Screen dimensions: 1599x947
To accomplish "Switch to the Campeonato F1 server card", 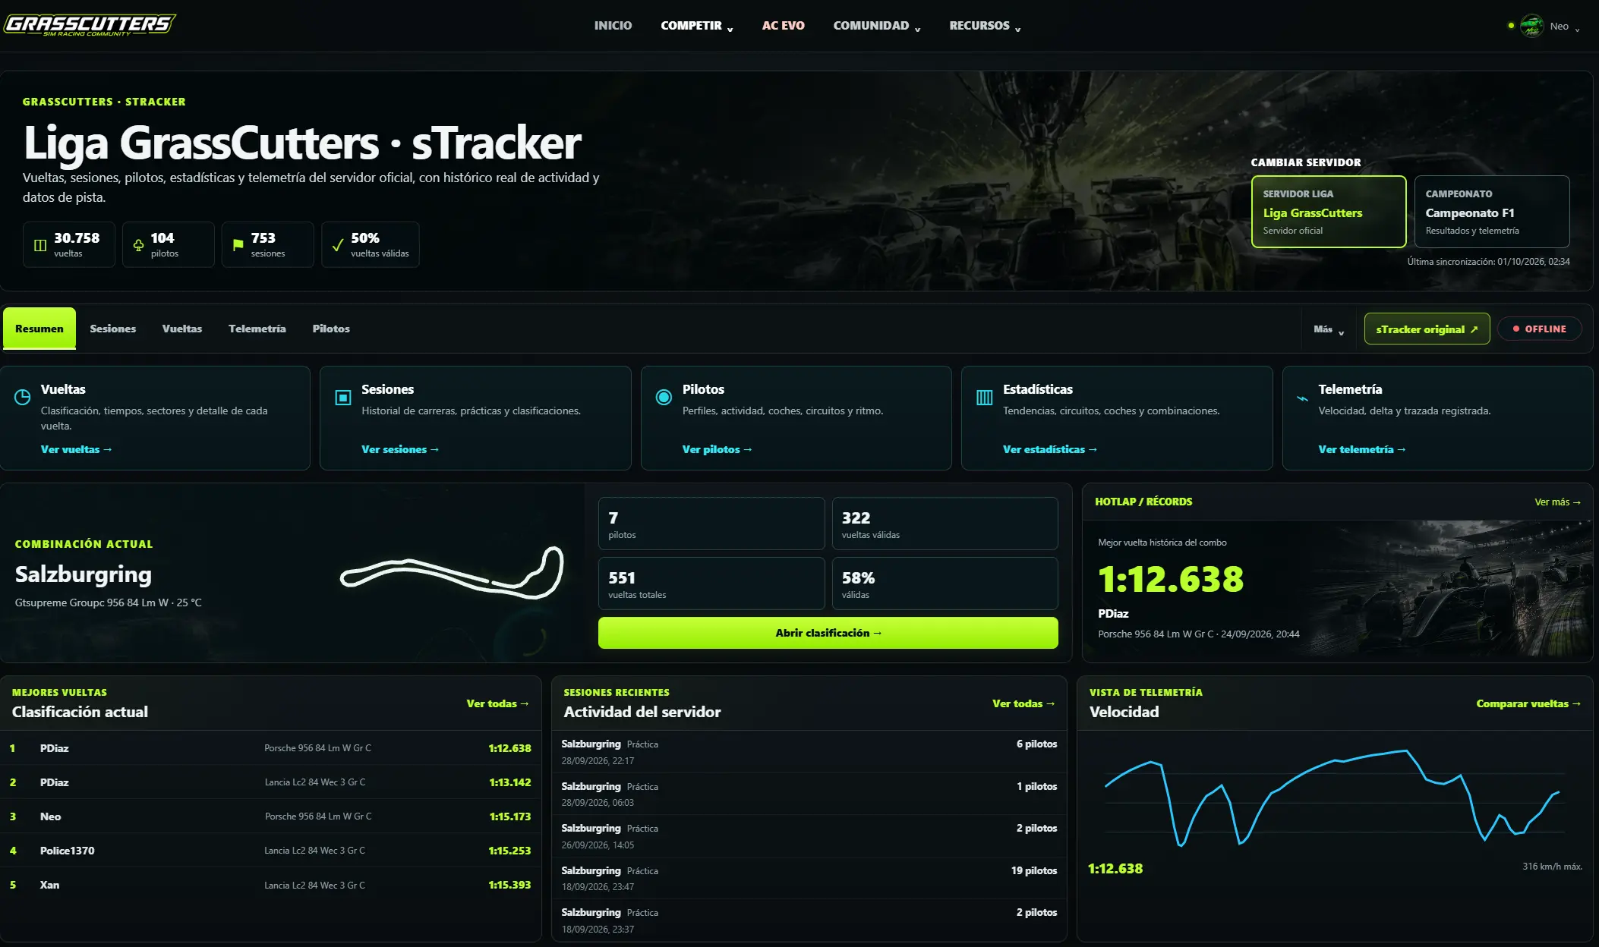I will click(1492, 212).
